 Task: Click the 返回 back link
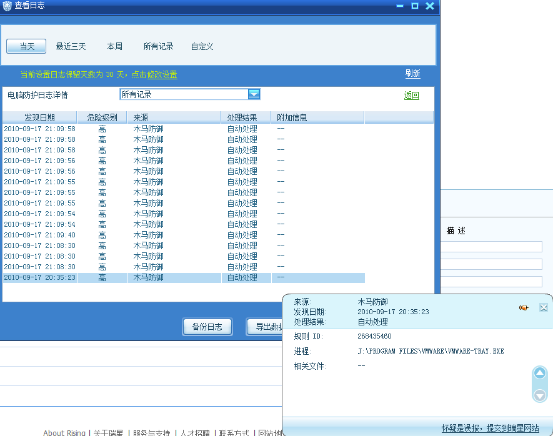pos(411,96)
